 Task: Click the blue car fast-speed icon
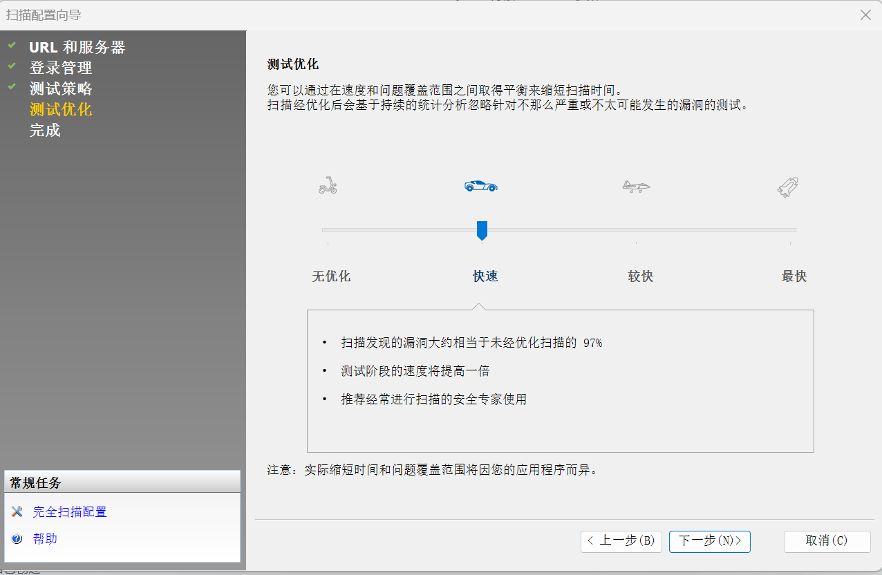click(481, 186)
